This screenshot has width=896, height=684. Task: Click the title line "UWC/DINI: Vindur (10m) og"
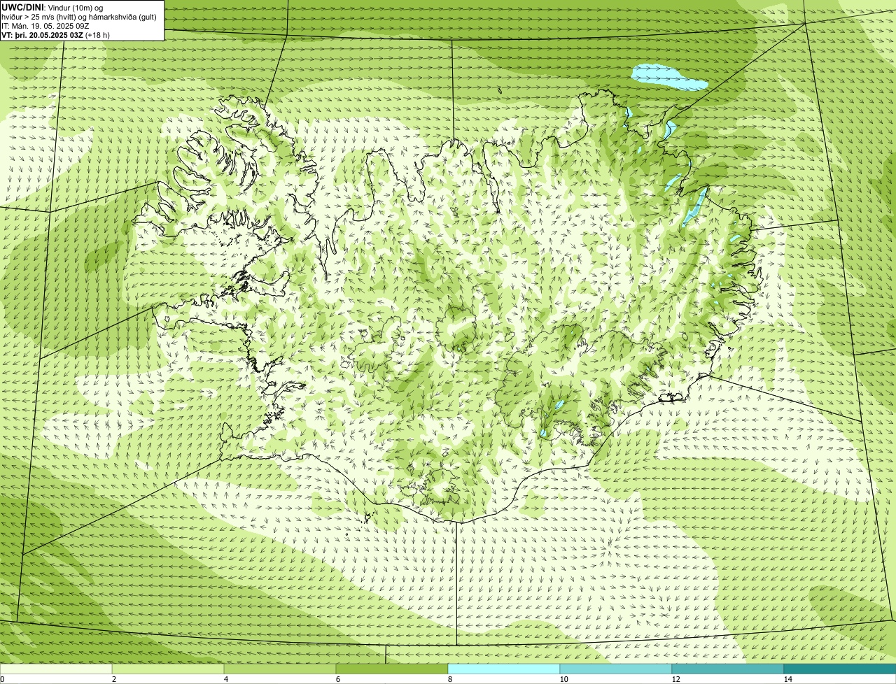coord(52,7)
